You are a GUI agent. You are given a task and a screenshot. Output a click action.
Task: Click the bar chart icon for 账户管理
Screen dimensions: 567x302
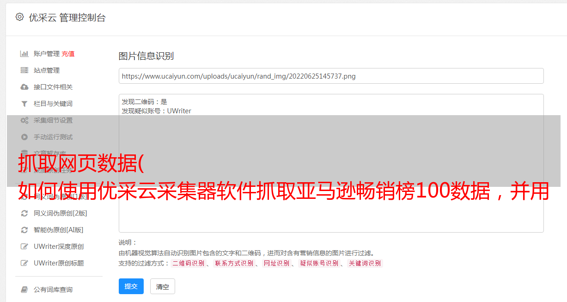tap(24, 54)
